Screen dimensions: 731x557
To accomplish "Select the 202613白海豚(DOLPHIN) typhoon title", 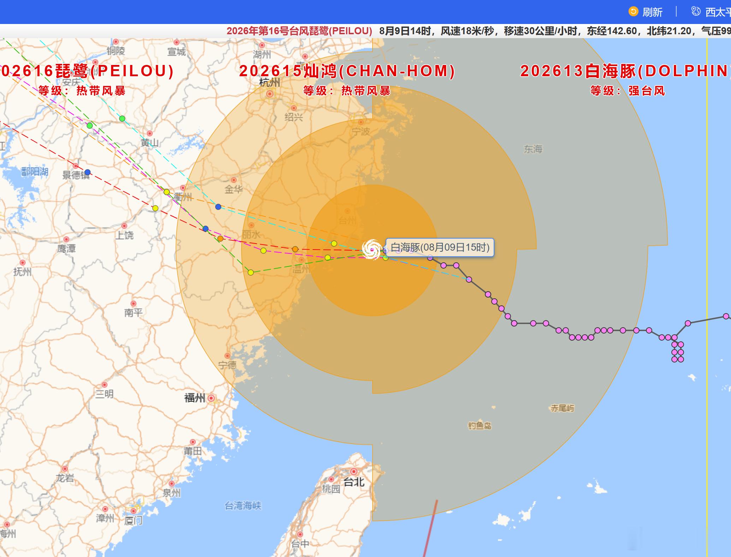I will (625, 71).
